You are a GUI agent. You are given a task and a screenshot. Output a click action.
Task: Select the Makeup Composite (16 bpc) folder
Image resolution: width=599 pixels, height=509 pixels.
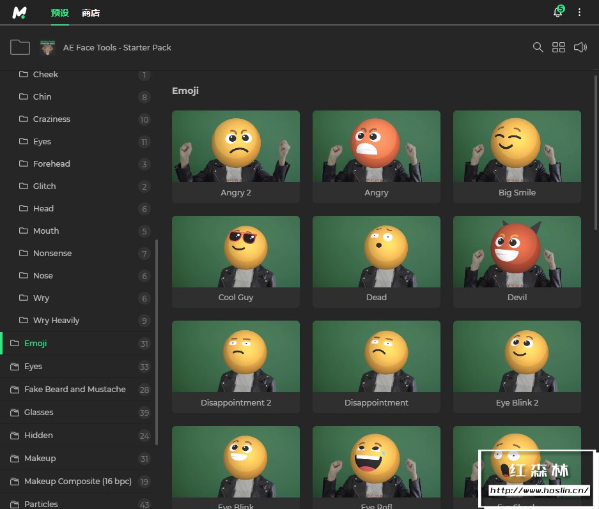point(77,482)
